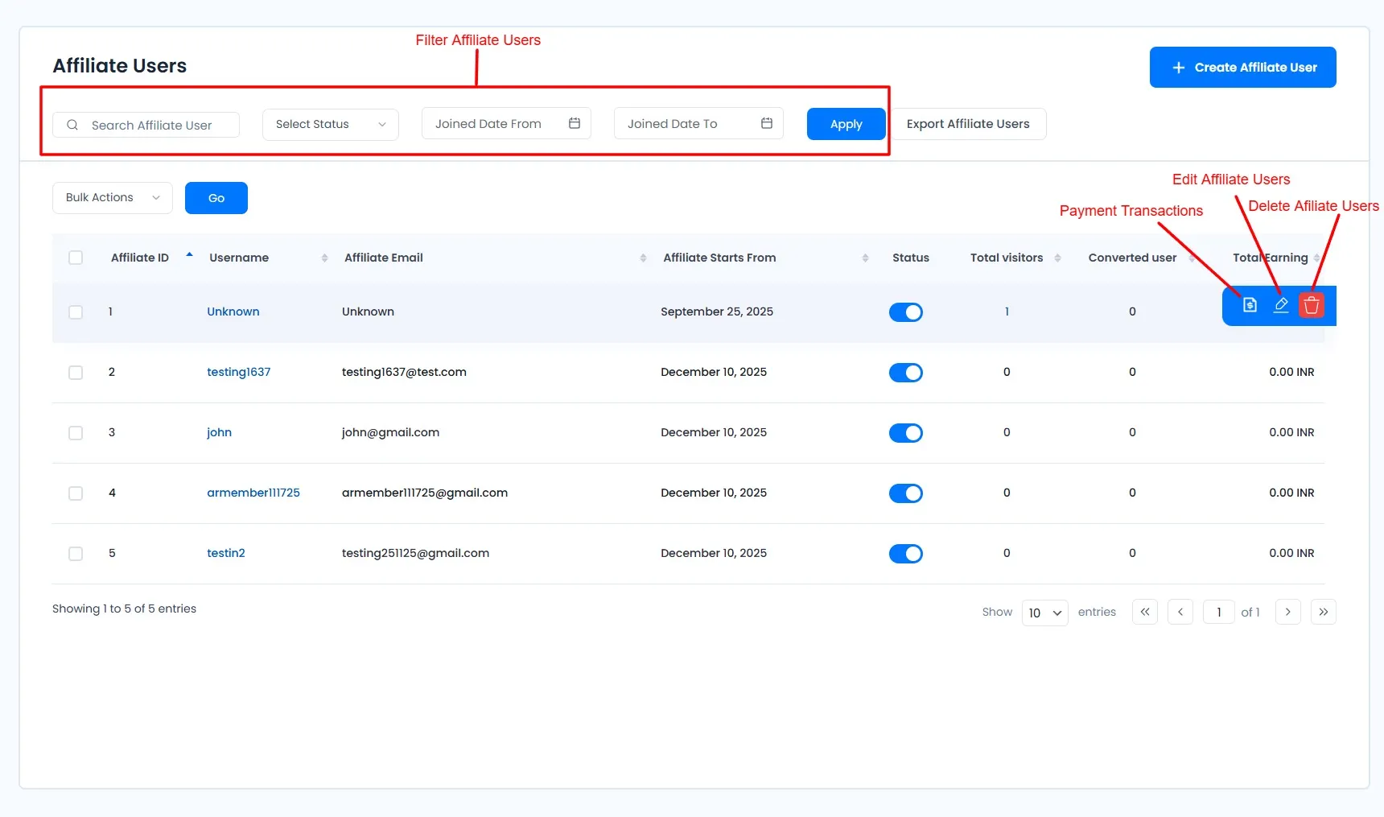Go to next page arrow icon

tap(1287, 612)
